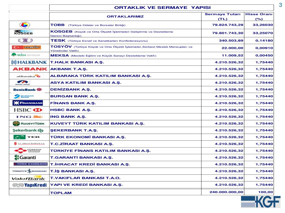Click the TESK emblem logo
Viewport: 285px width, 213px height.
click(25, 40)
